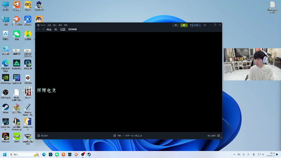
Task: Open the Steam desktop shortcut
Action: click(6, 108)
